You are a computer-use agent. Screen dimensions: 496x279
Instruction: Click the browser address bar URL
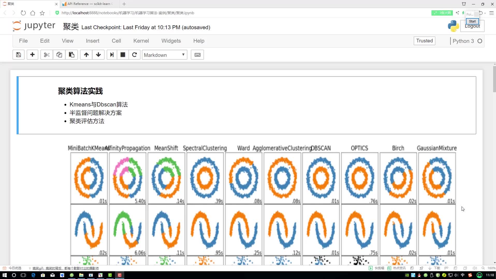click(128, 13)
